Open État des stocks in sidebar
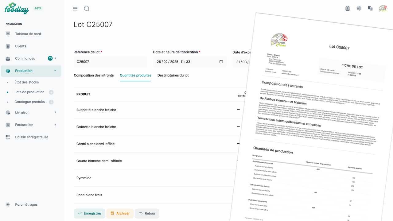Screen dimensions: 393x221 click(x=27, y=82)
